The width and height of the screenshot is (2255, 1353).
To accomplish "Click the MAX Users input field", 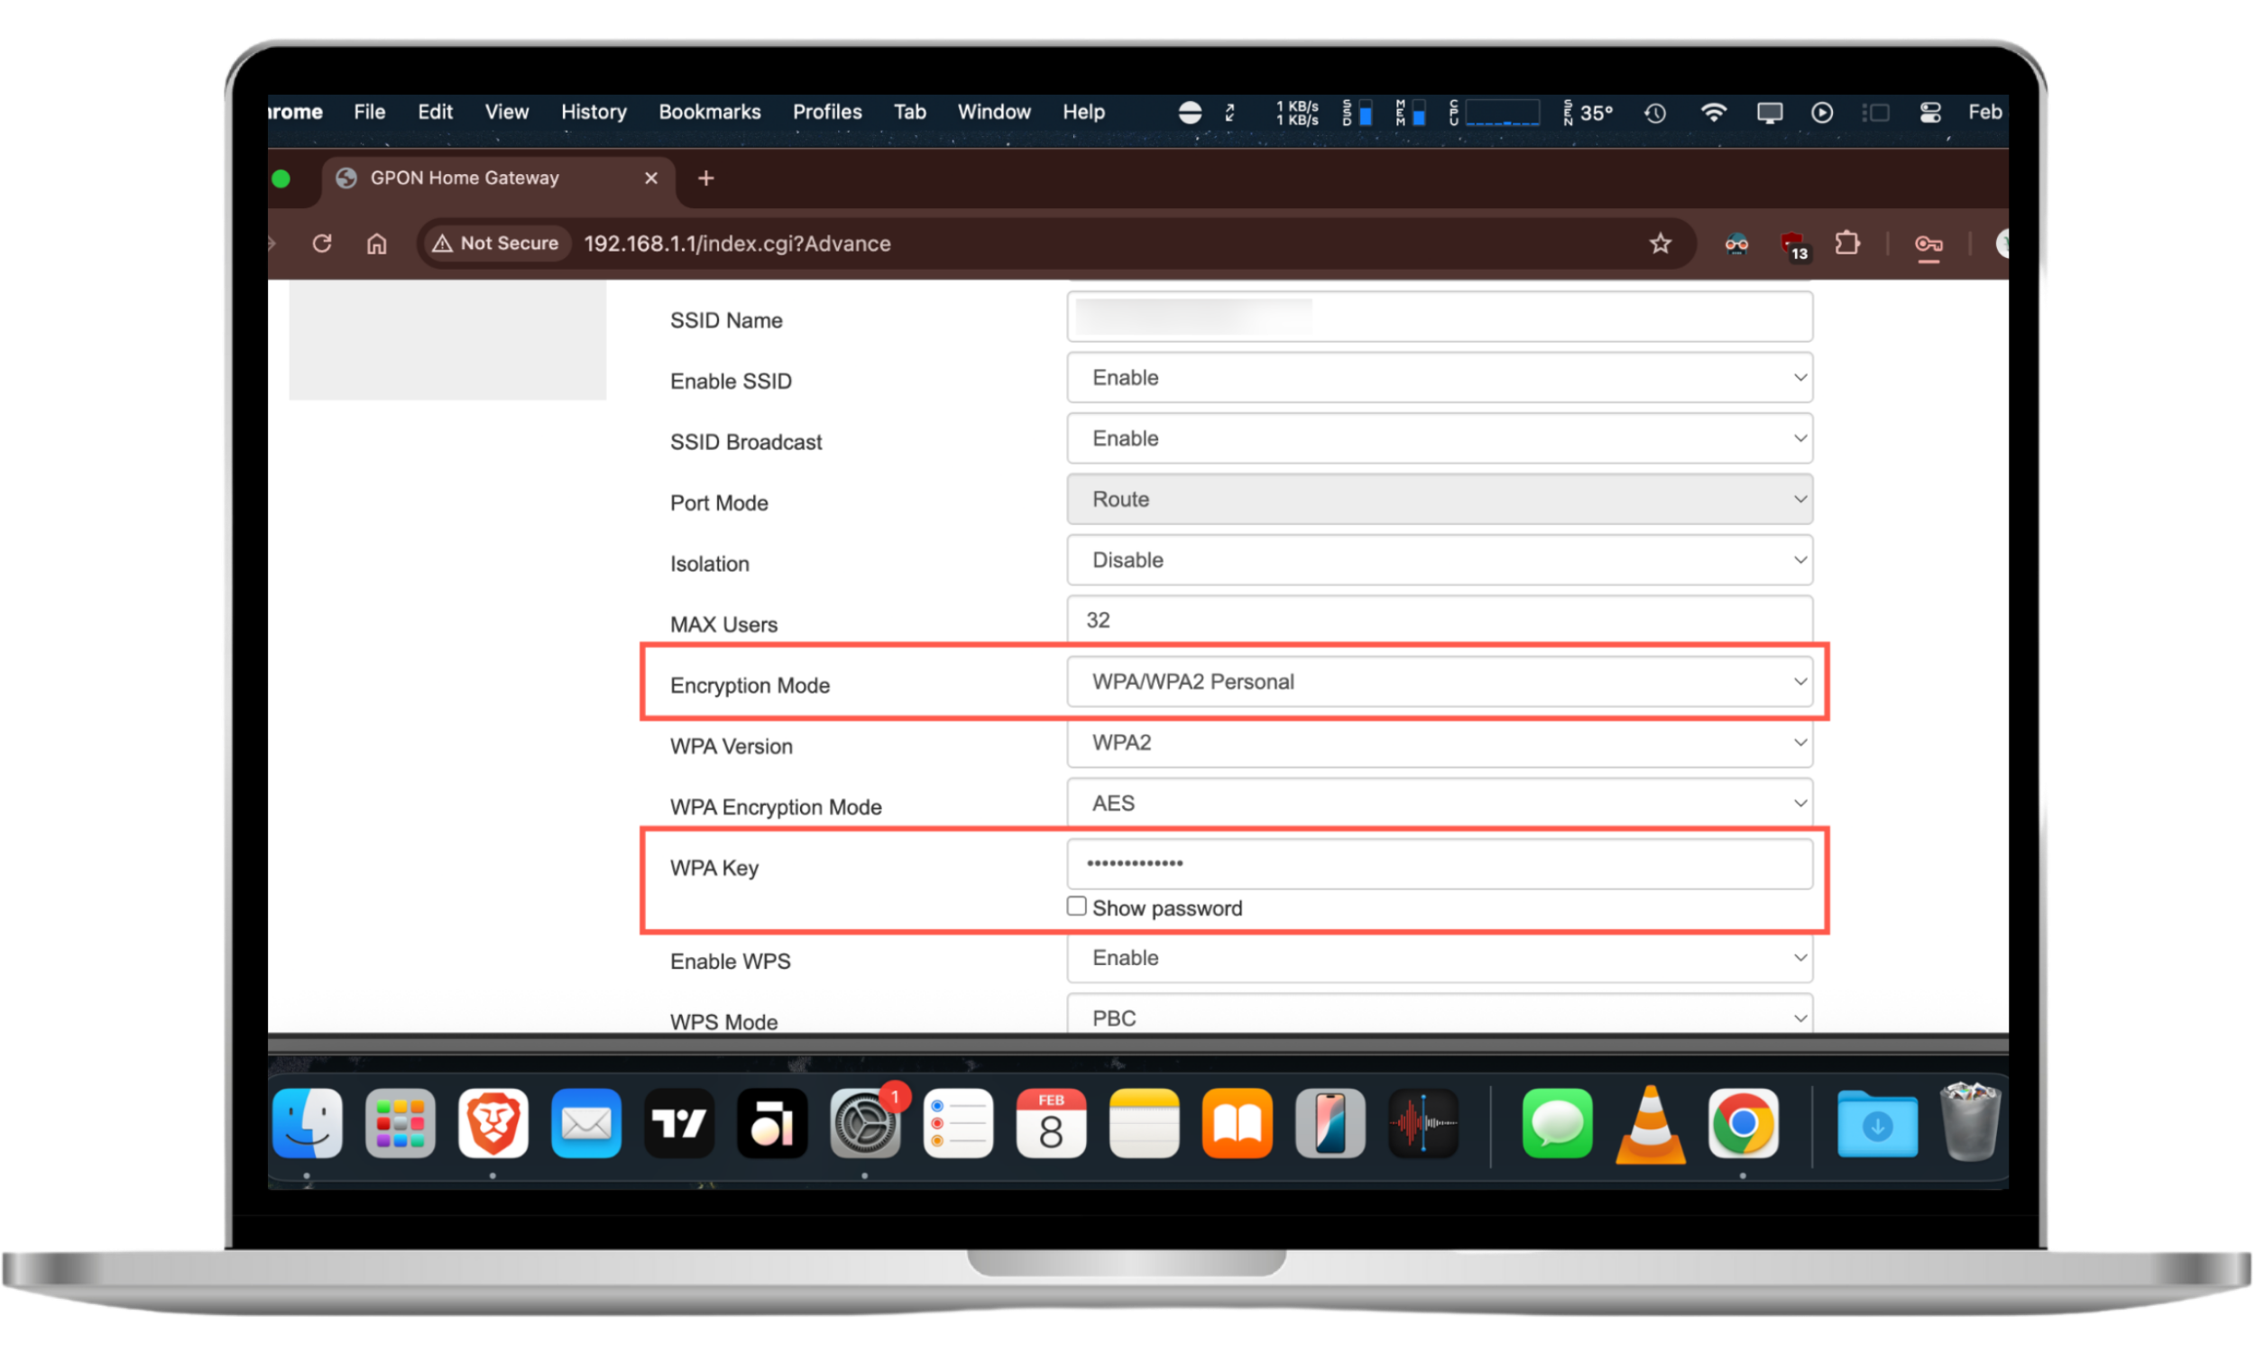I will (x=1439, y=621).
